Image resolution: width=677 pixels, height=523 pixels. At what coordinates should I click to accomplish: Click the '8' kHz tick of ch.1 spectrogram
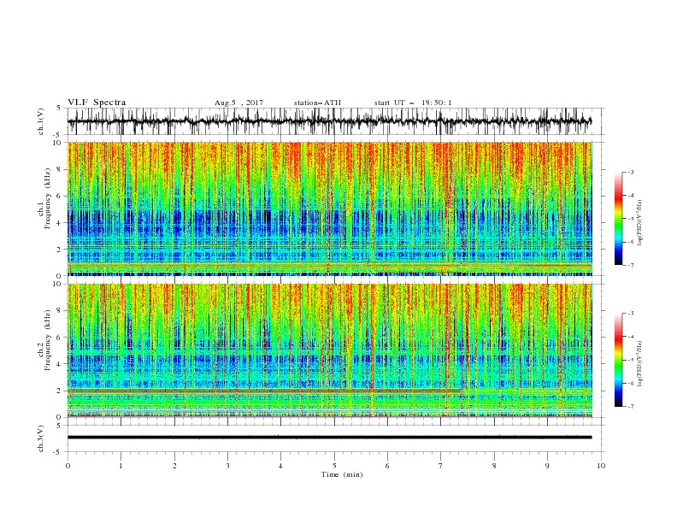point(60,169)
